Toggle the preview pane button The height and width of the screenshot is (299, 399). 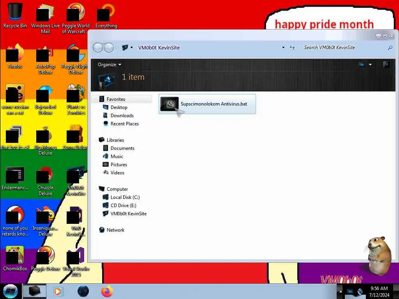click(x=386, y=65)
